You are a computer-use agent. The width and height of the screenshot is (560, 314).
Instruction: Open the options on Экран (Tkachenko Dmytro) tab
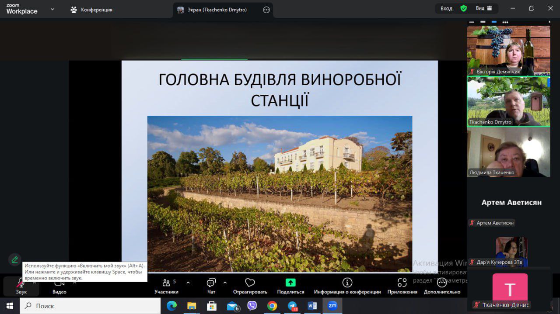click(x=266, y=10)
